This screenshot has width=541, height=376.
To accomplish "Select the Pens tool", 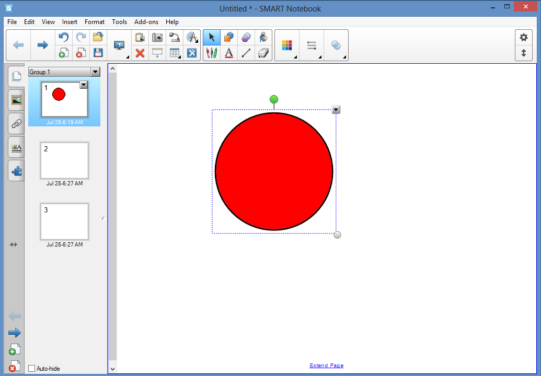I will pyautogui.click(x=212, y=53).
